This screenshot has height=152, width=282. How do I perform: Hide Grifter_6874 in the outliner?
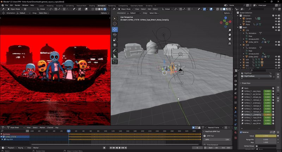276,42
